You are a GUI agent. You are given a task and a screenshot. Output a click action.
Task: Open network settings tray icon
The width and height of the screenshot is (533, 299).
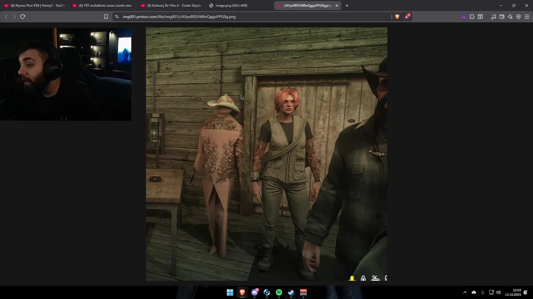[491, 292]
